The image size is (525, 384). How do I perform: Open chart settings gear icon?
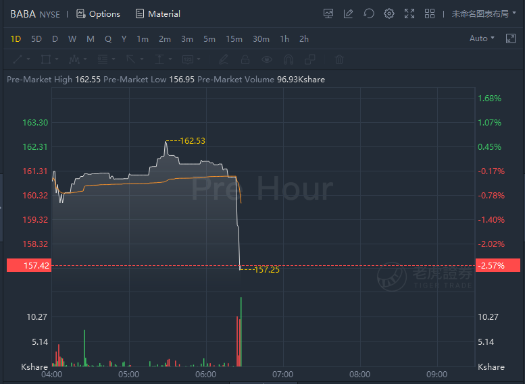click(389, 13)
